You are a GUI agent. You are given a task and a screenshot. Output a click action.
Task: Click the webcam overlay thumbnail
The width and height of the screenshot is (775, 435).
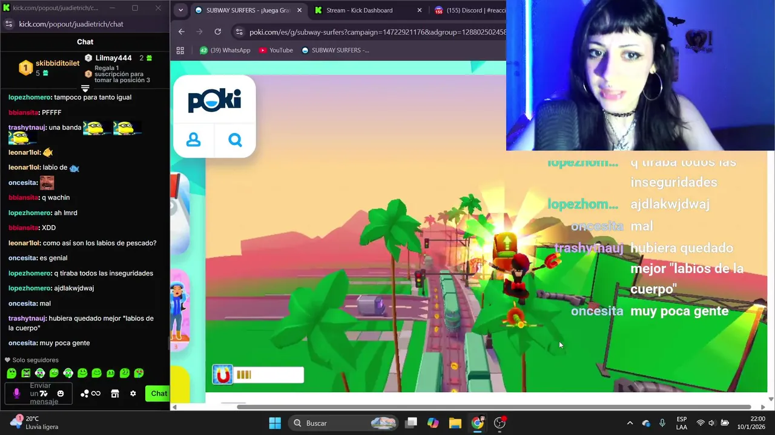tap(641, 75)
